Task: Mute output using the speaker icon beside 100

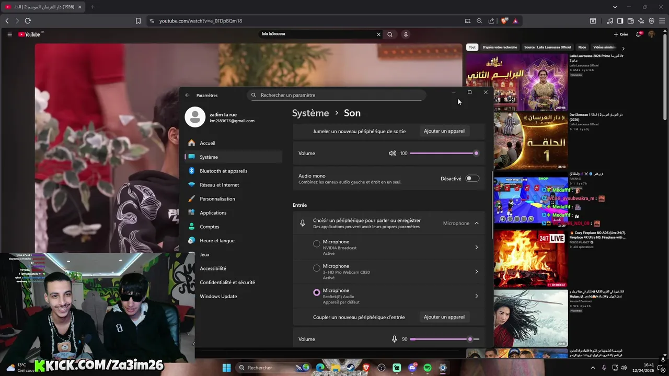Action: pyautogui.click(x=393, y=154)
